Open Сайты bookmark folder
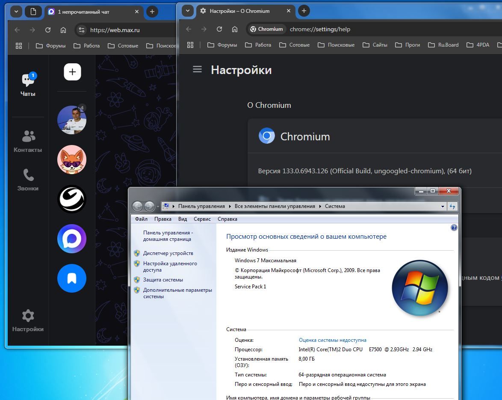 (x=375, y=45)
